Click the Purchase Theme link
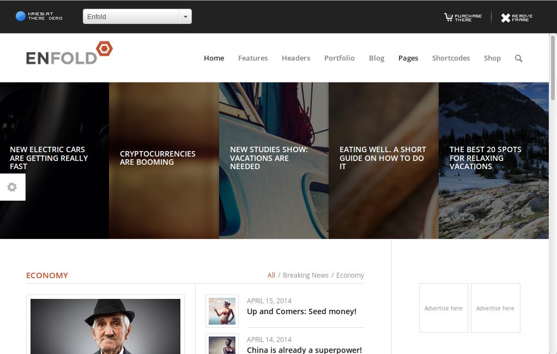The width and height of the screenshot is (557, 354). coord(463,17)
